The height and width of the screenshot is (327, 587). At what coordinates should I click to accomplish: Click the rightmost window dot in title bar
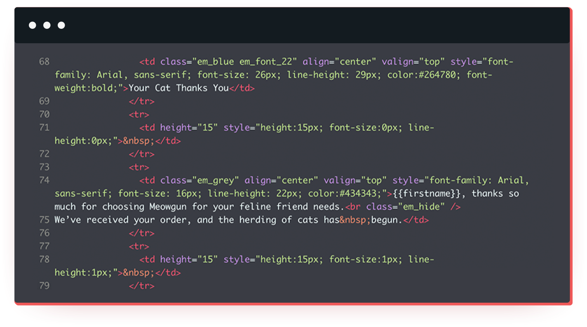tap(61, 26)
